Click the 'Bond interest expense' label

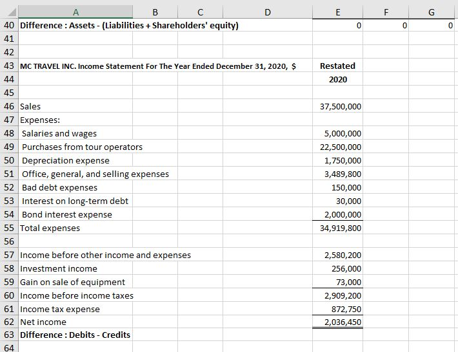tap(67, 214)
